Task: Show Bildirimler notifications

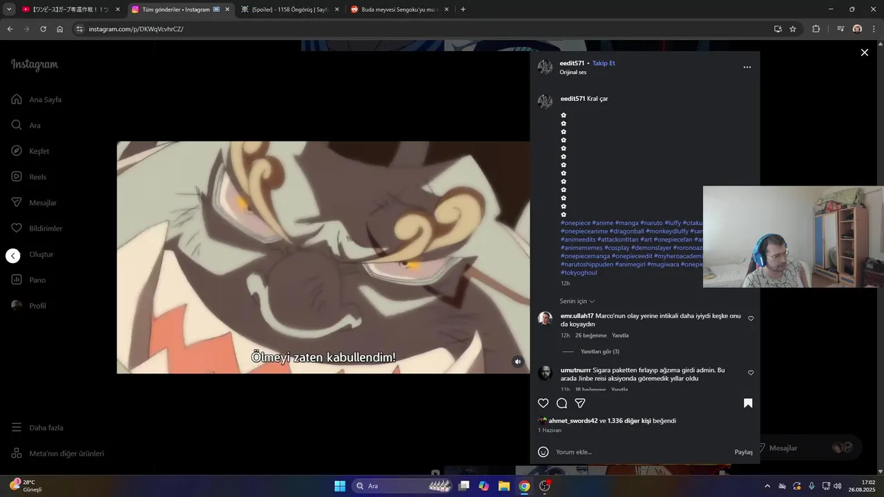Action: 37,228
